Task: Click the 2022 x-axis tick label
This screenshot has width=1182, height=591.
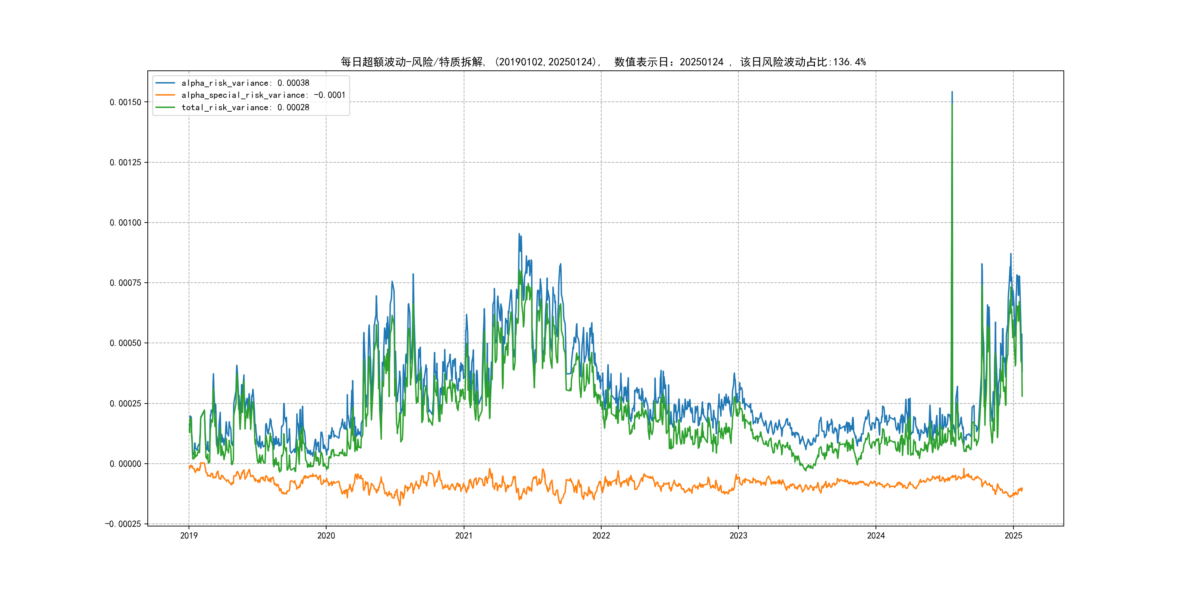Action: point(601,536)
